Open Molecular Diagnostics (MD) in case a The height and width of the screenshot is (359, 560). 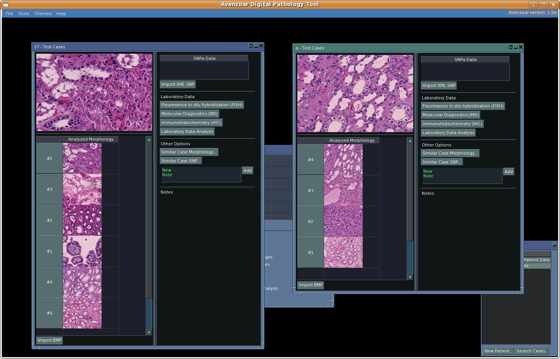tap(450, 115)
